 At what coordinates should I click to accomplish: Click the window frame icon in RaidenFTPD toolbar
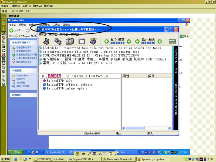[82, 41]
